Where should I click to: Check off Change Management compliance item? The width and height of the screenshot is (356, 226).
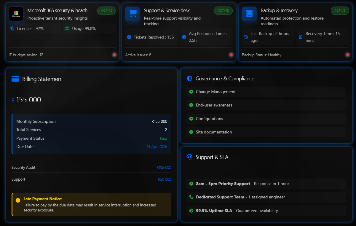191,92
